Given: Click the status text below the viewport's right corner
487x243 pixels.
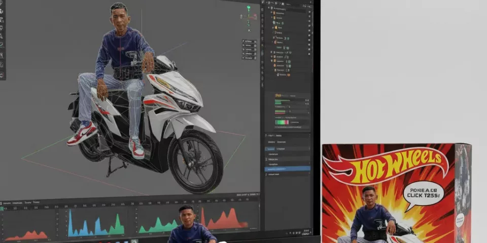Looking at the screenshot, I should point(248,194).
